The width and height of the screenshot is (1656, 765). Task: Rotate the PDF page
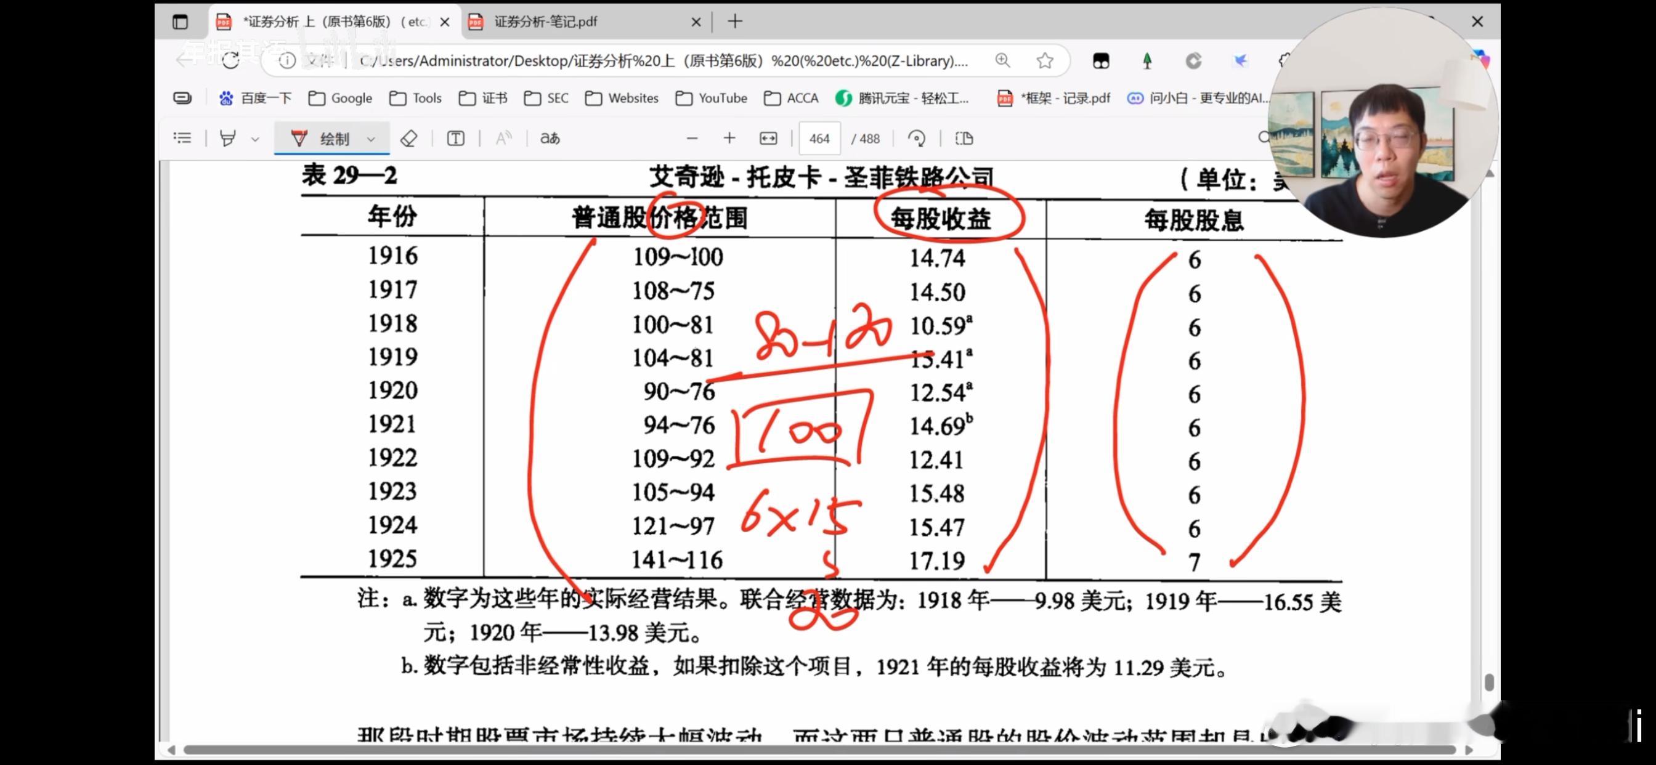point(916,138)
